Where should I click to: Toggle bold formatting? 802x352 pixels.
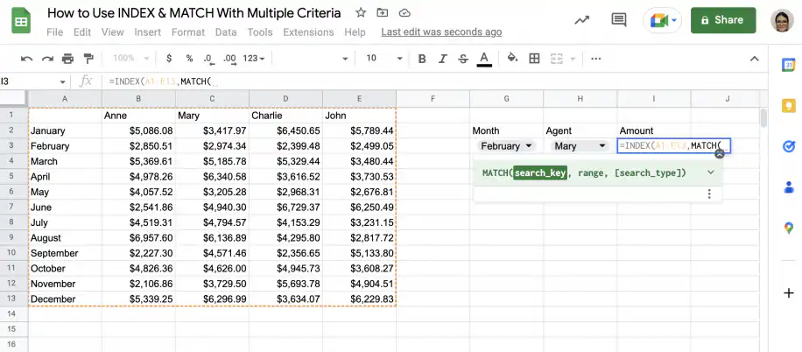[422, 59]
